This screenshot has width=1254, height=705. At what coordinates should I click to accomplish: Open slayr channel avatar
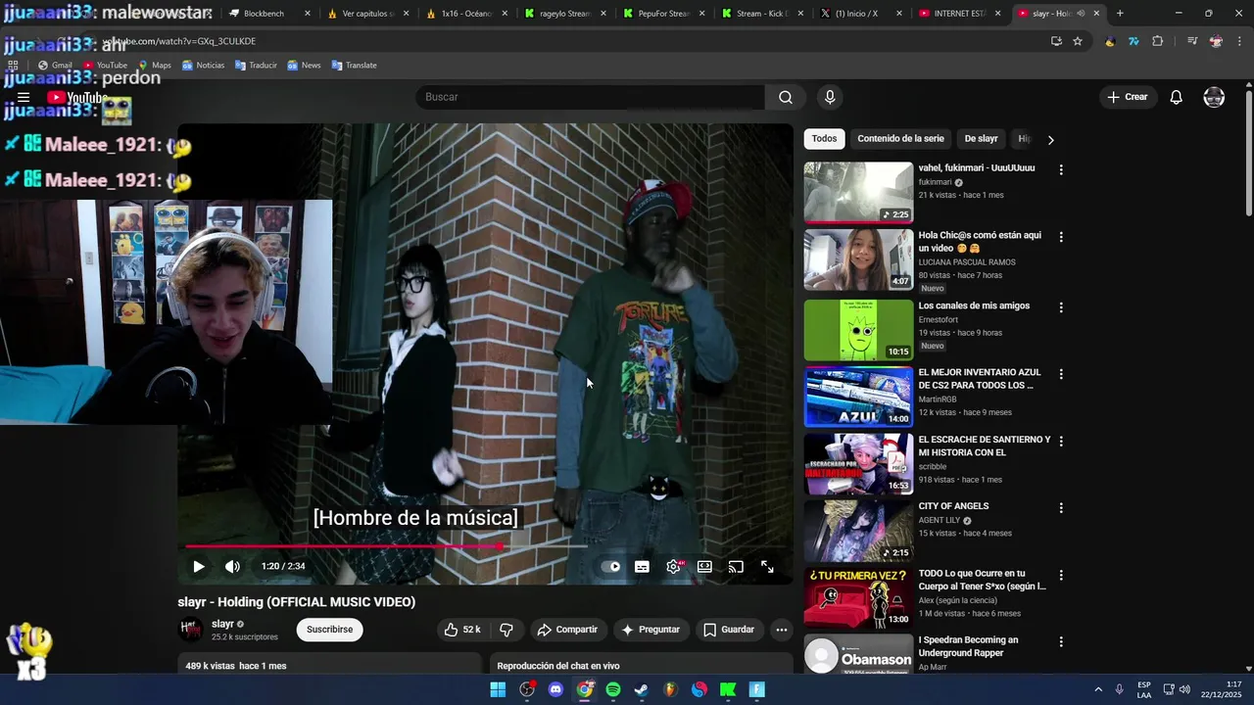(191, 630)
